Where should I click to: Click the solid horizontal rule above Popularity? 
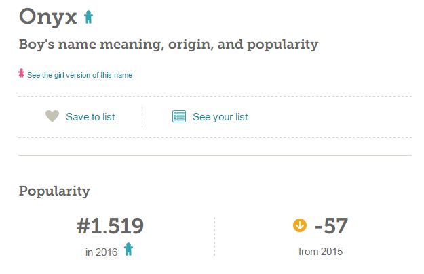pos(214,156)
